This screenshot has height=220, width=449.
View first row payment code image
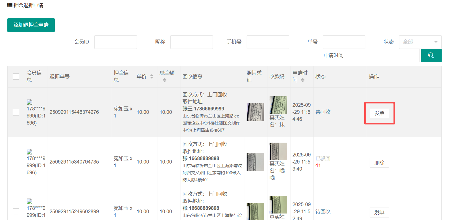278,105
